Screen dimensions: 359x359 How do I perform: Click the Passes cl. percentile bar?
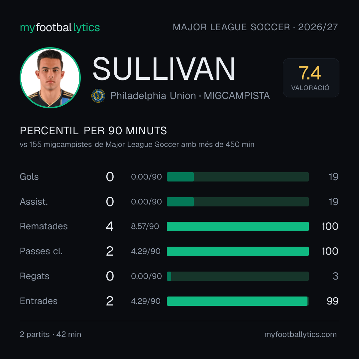pyautogui.click(x=238, y=251)
